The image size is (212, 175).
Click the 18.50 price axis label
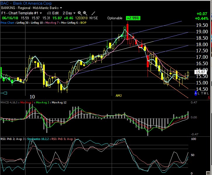tap(202, 38)
